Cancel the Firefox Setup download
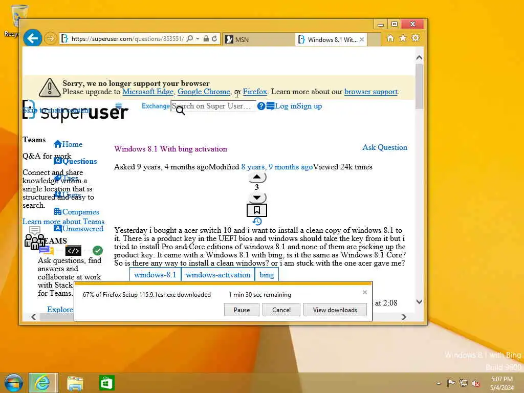This screenshot has height=393, width=524. tap(281, 310)
